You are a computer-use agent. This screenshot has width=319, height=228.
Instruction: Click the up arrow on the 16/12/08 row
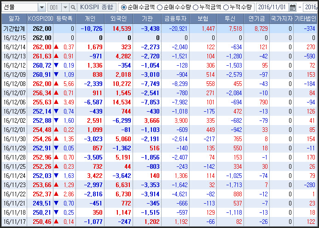[56, 84]
